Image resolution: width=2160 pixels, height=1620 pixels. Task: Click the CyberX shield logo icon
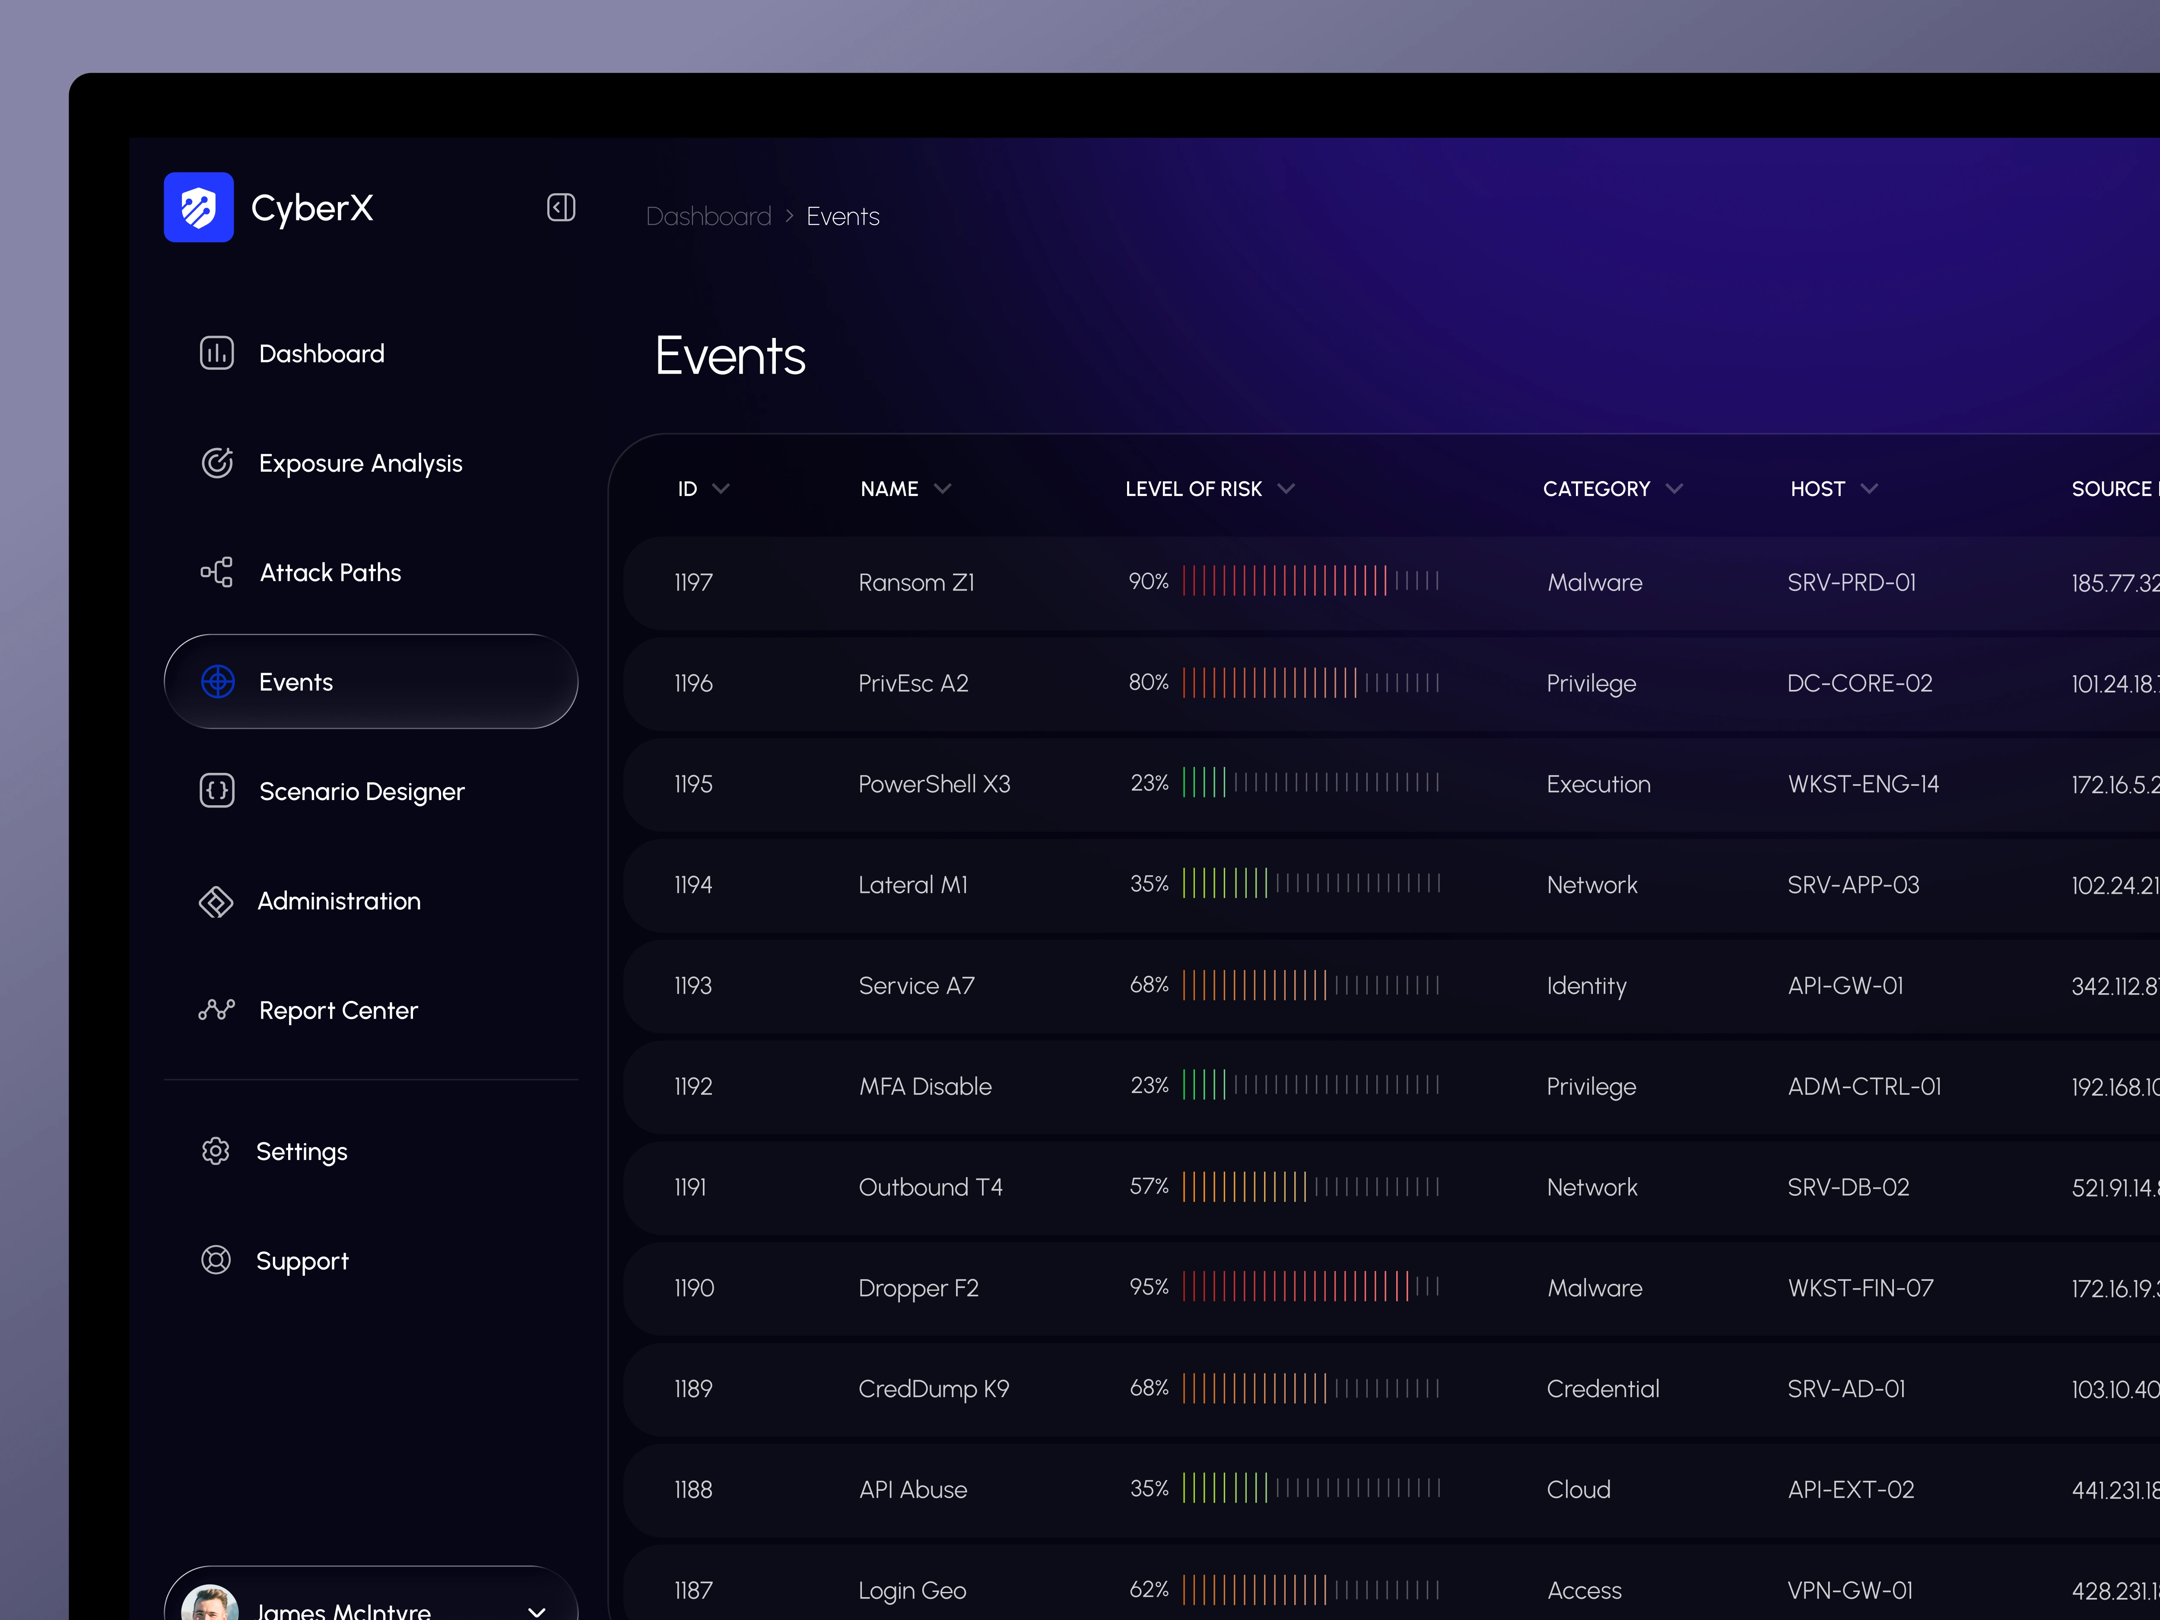pos(198,207)
